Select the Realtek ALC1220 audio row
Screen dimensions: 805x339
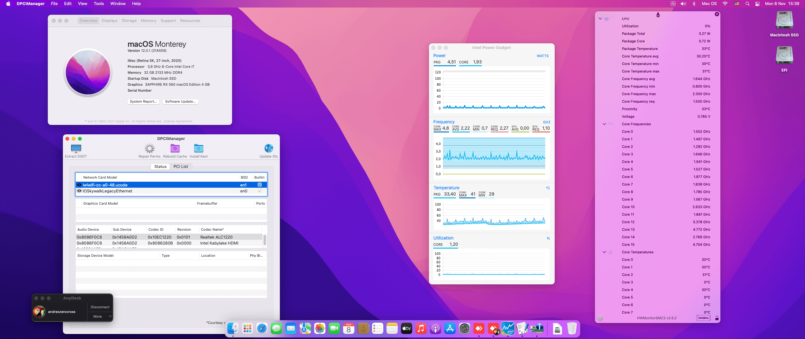169,237
